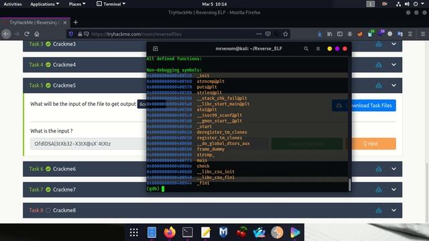This screenshot has height=241, width=429.
Task: Open the page actions three-dot menu
Action: click(x=259, y=34)
